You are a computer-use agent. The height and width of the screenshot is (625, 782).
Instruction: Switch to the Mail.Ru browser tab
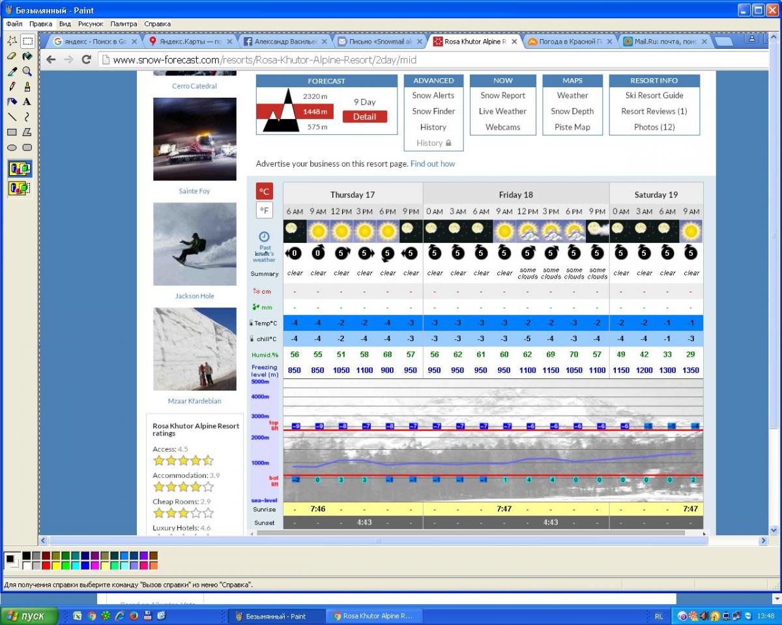click(x=663, y=42)
